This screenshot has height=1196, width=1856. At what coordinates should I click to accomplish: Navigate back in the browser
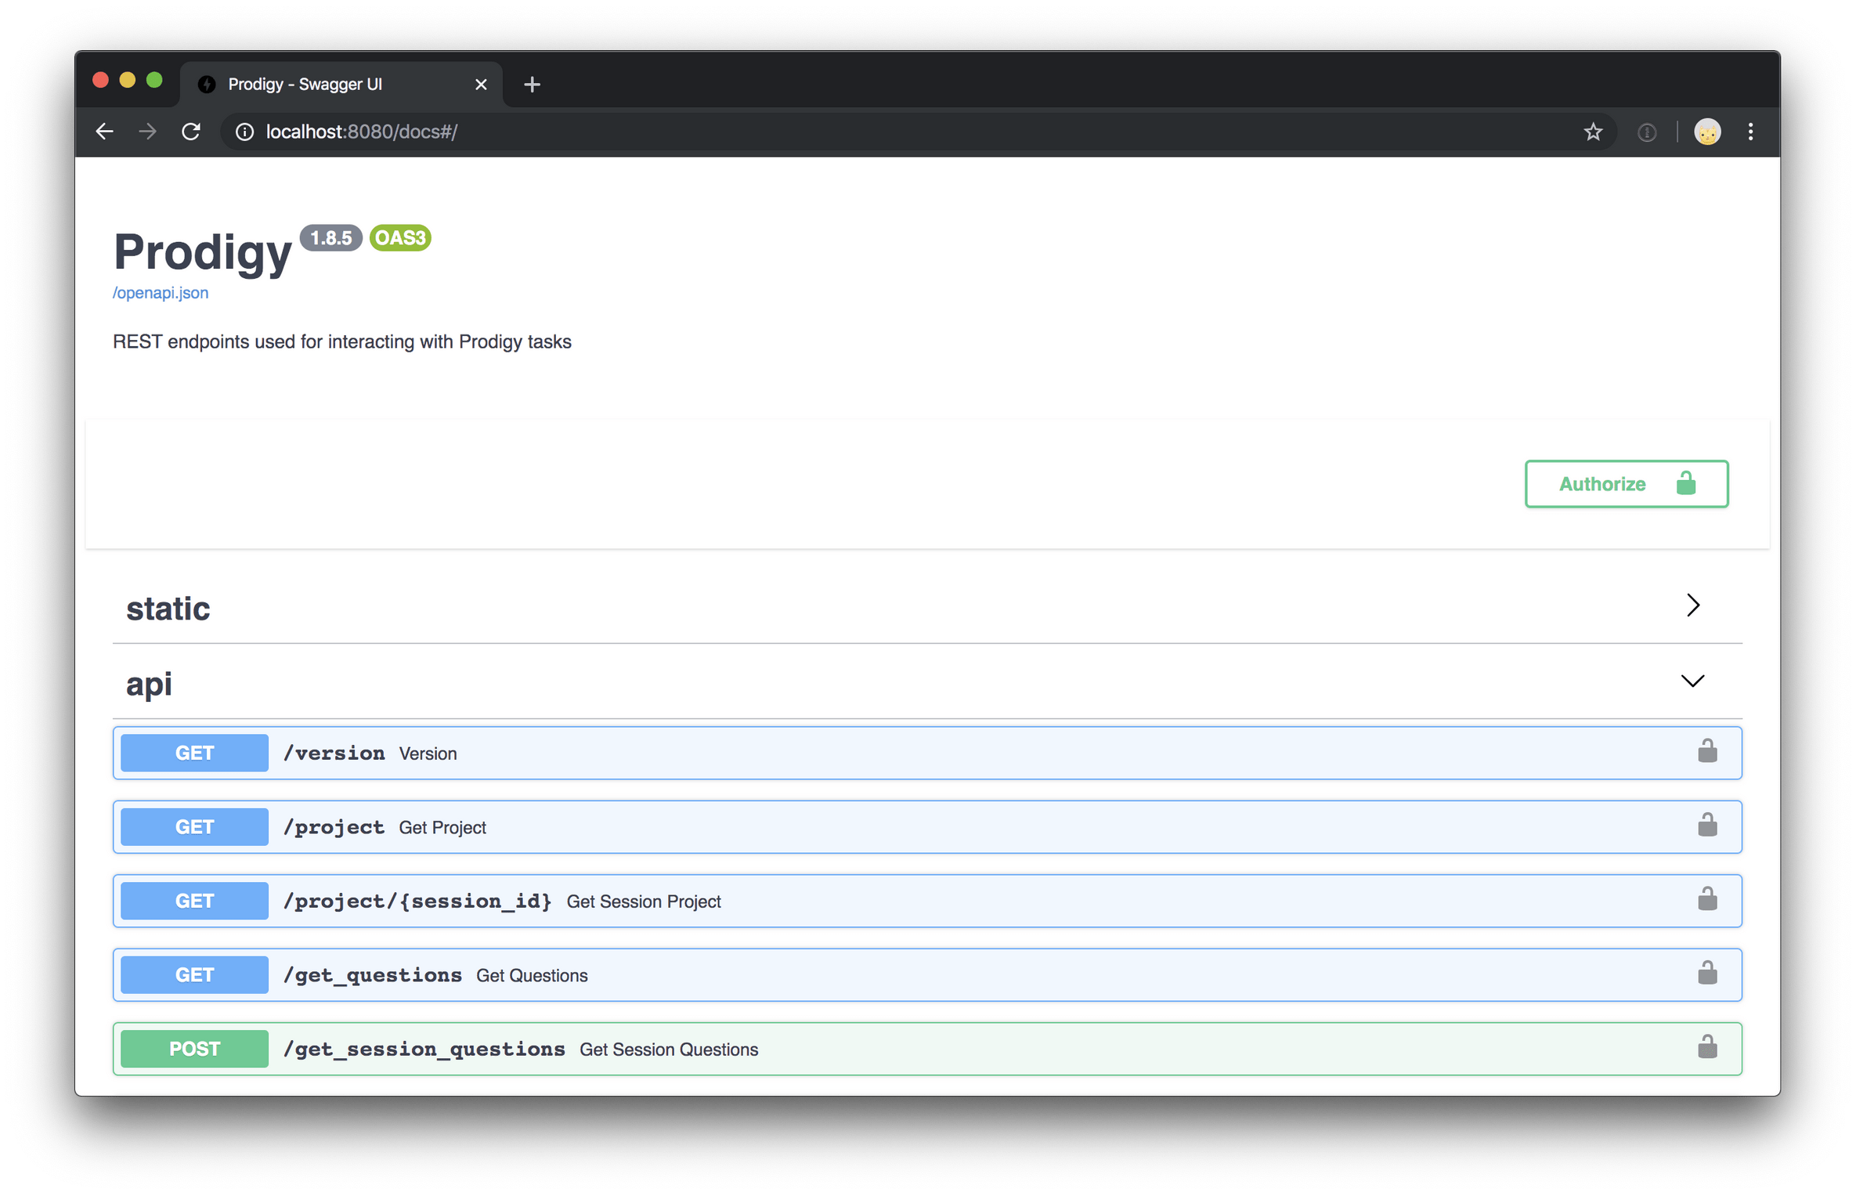coord(104,132)
